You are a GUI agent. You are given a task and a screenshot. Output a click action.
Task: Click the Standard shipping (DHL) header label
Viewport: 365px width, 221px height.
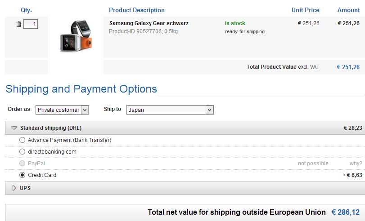(x=51, y=128)
